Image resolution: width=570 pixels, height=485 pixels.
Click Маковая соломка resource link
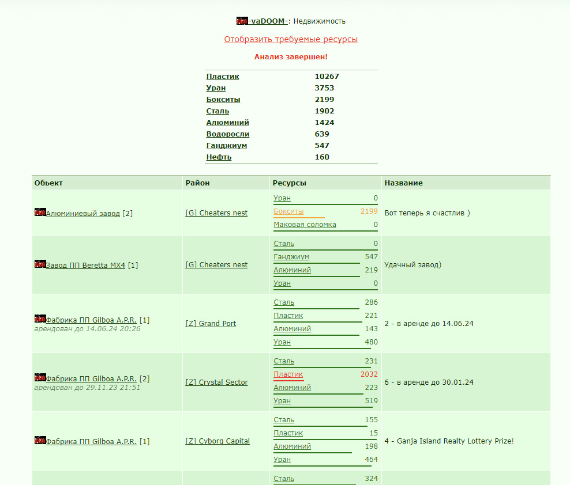coord(305,225)
